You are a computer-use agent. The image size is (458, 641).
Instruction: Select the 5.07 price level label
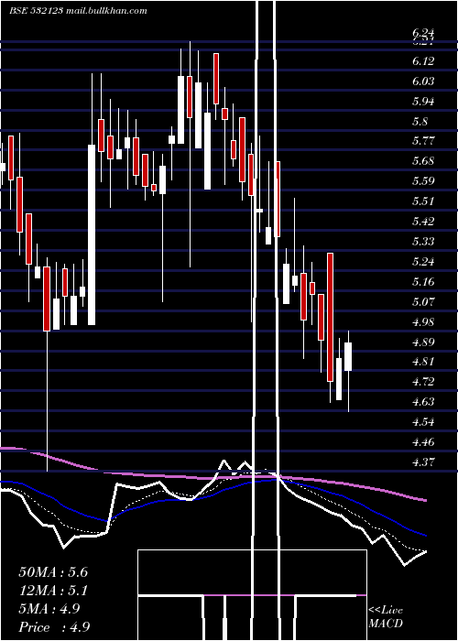click(x=423, y=301)
